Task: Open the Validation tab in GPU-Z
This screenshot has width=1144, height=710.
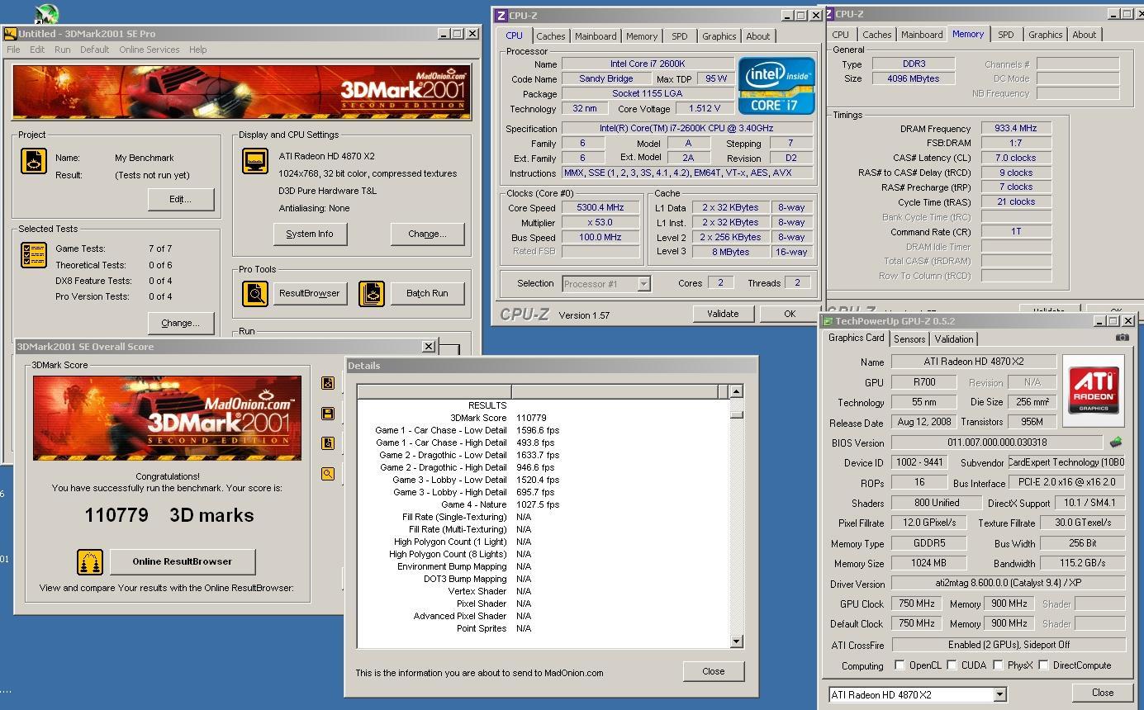Action: coord(954,339)
